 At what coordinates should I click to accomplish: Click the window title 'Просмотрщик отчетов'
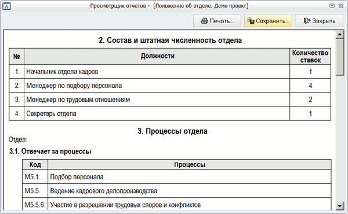118,6
